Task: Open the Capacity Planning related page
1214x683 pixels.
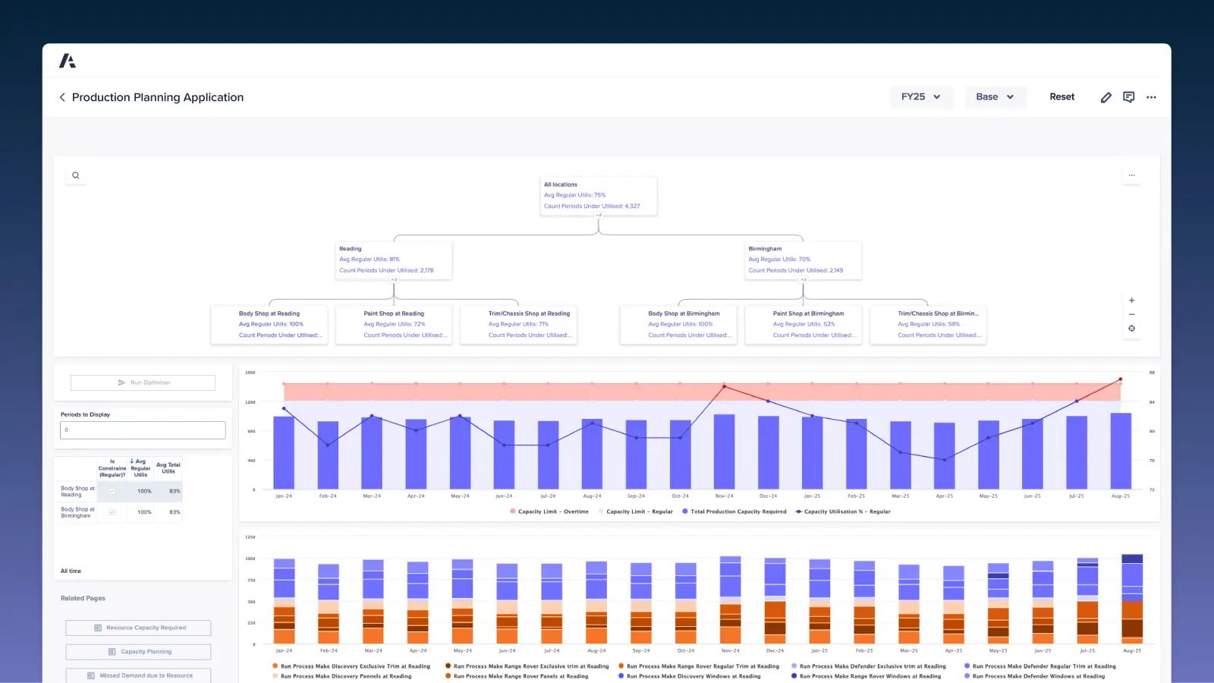Action: coord(137,651)
